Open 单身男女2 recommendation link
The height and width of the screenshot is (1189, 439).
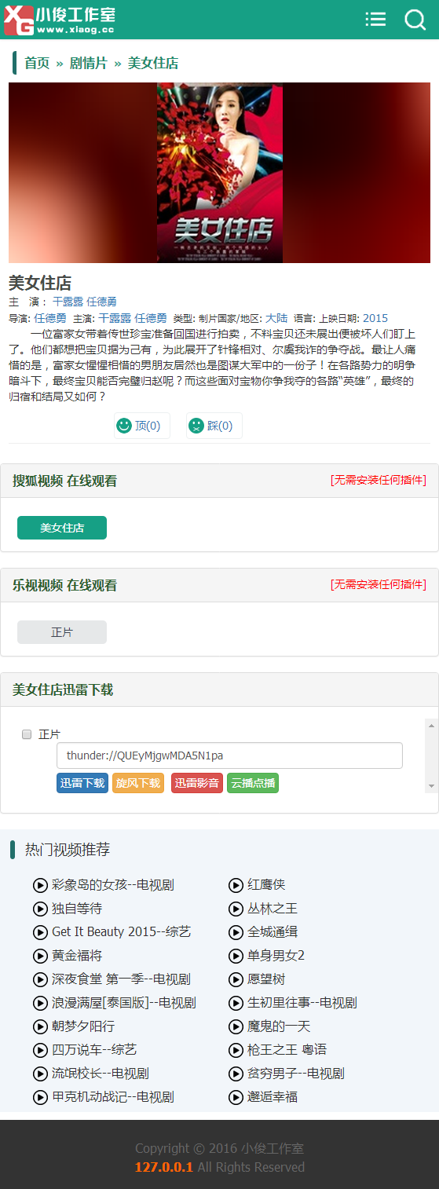click(x=276, y=956)
